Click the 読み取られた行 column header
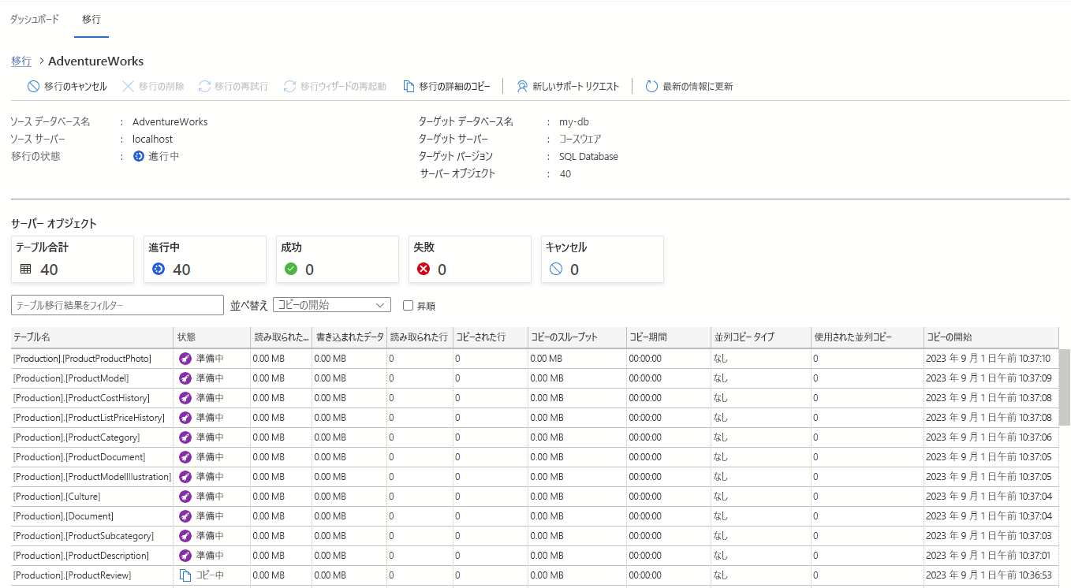 420,337
